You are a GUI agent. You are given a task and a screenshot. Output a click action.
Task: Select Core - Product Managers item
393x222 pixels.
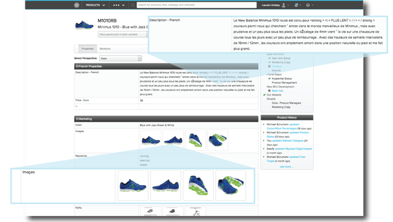(x=287, y=103)
